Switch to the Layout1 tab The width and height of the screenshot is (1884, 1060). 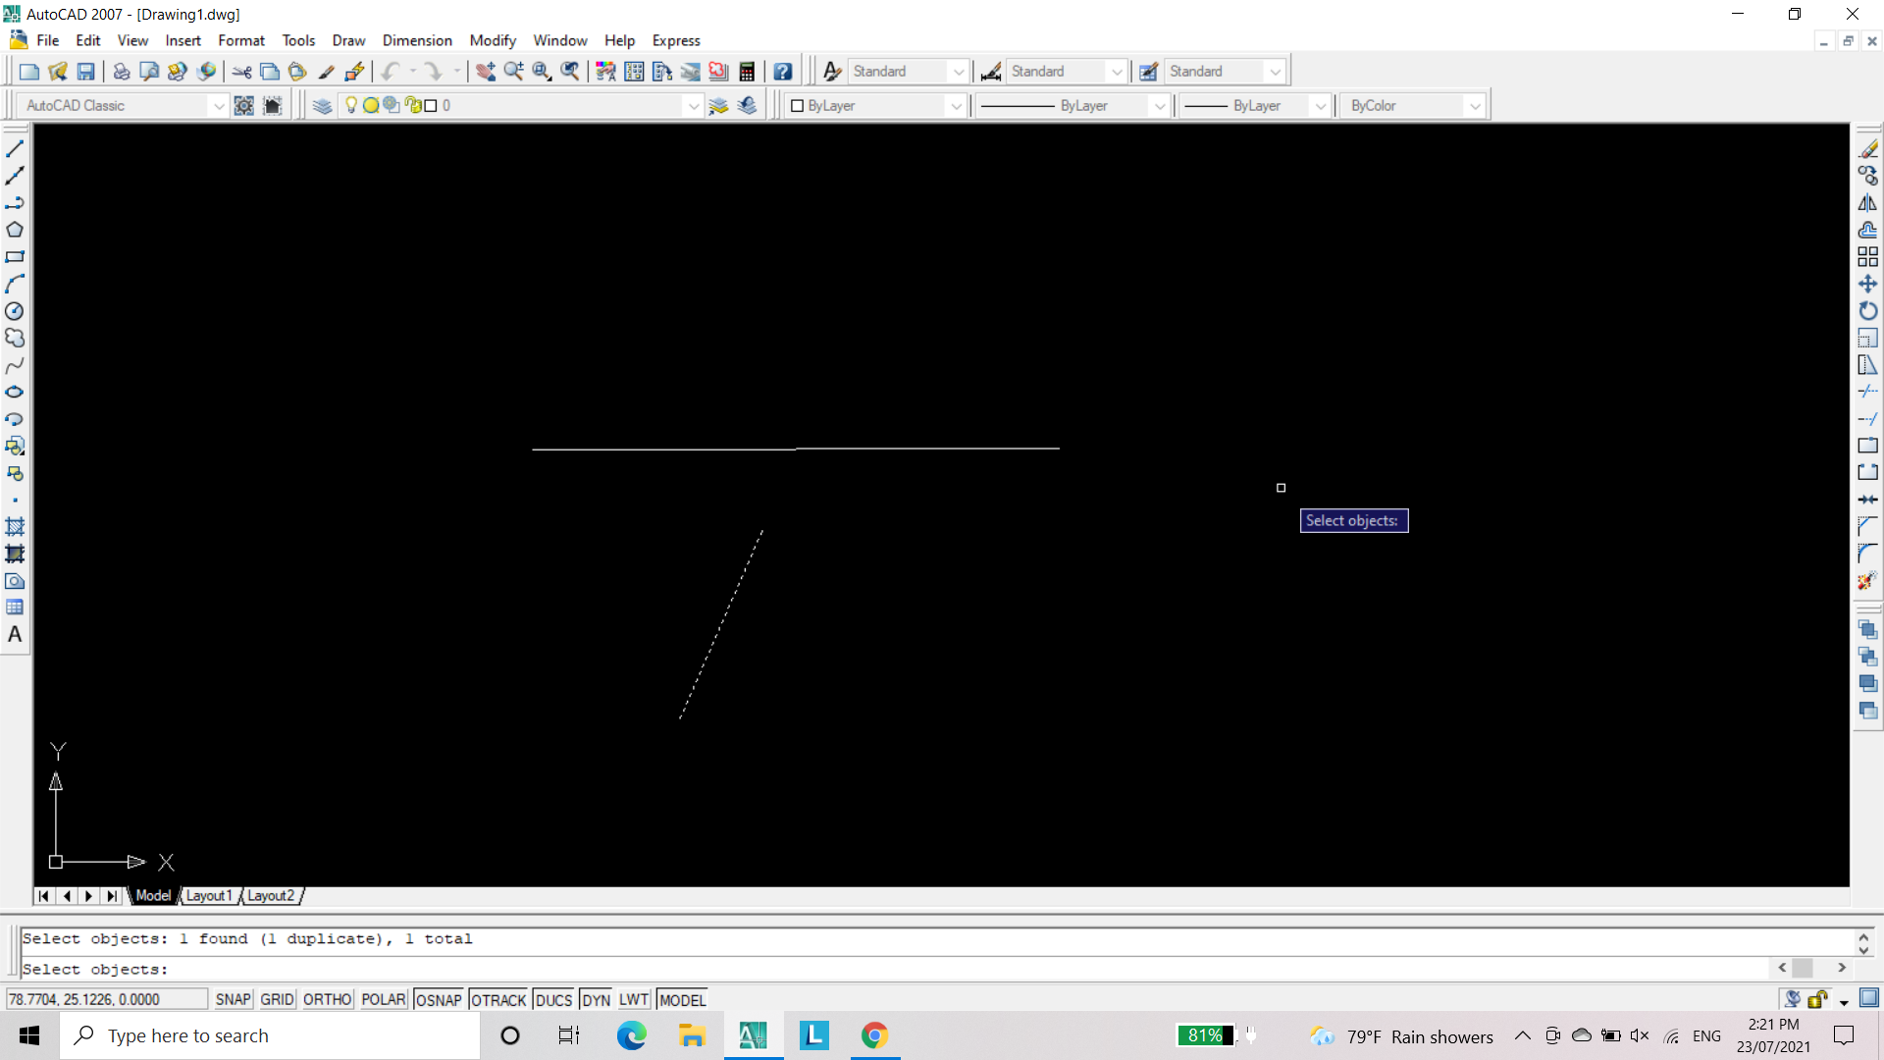[x=209, y=896]
